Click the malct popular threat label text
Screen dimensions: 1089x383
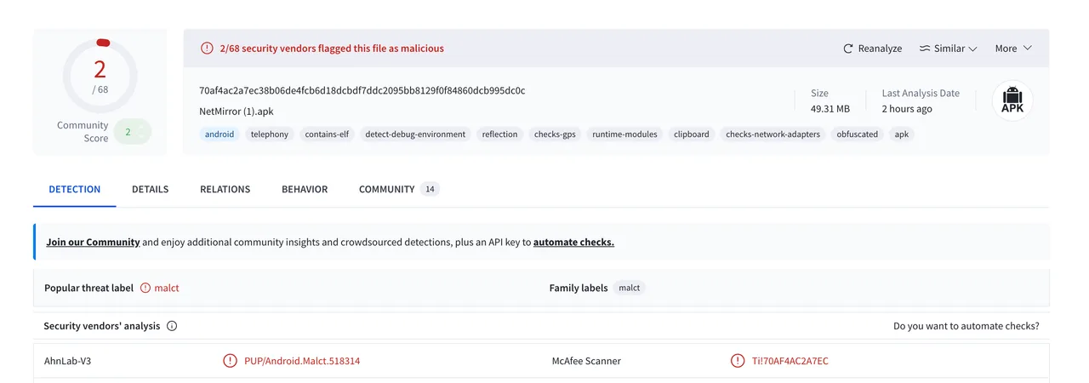click(x=167, y=288)
